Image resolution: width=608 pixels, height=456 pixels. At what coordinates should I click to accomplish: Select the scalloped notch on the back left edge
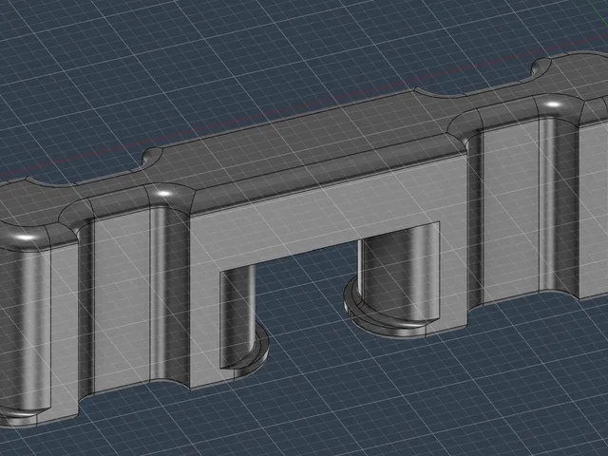(x=153, y=159)
